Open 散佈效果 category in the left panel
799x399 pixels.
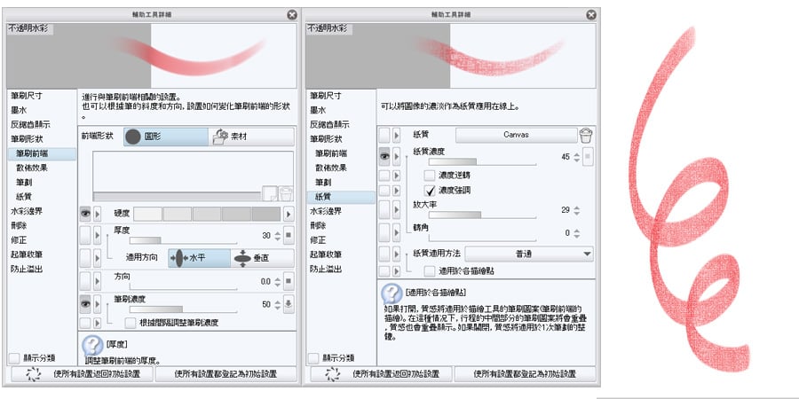pos(32,168)
